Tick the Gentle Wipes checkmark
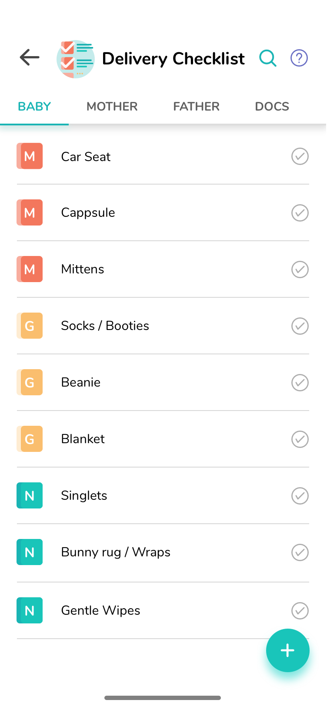Viewport: 327px width, 707px height. [x=300, y=610]
